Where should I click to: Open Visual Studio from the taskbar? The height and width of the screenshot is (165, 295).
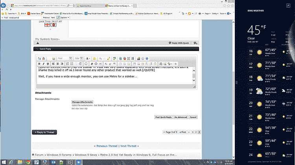[x=70, y=162]
